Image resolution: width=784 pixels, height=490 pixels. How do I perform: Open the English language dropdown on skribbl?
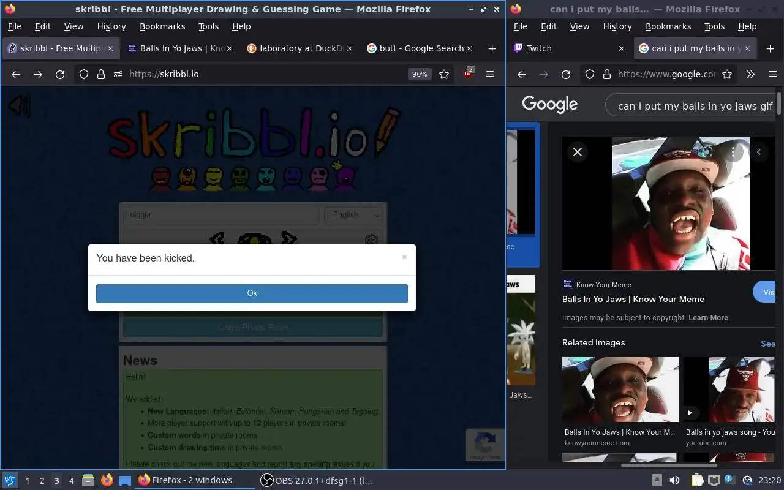pos(354,215)
